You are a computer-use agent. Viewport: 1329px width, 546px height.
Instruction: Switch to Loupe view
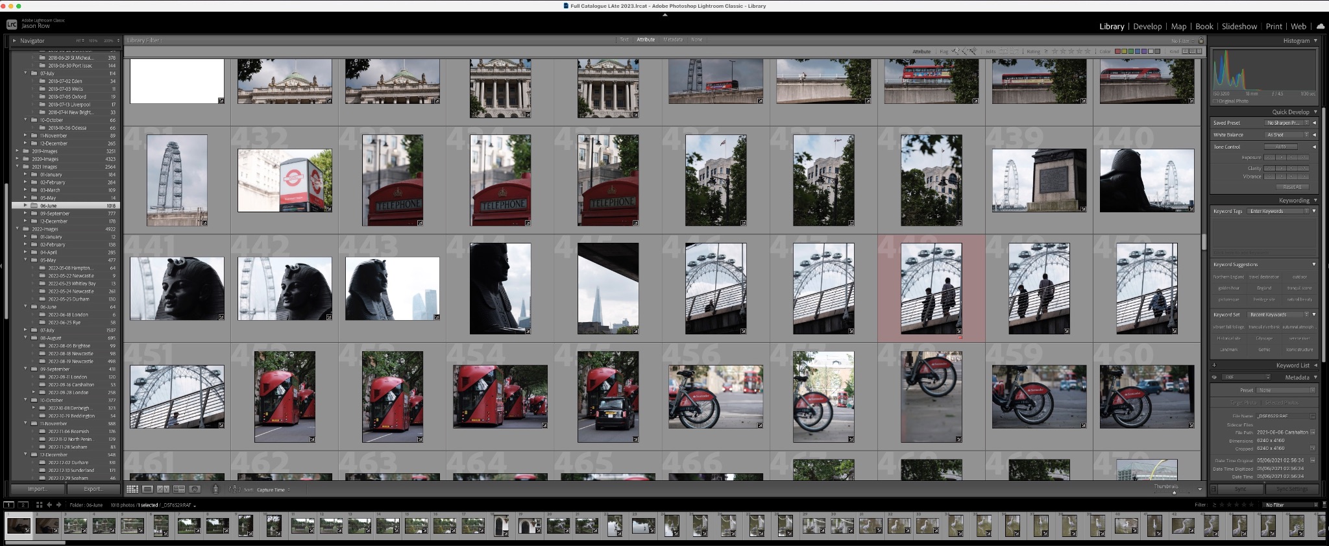tap(147, 489)
